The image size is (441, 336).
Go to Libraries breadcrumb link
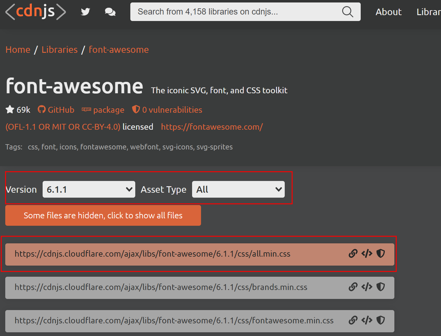60,49
